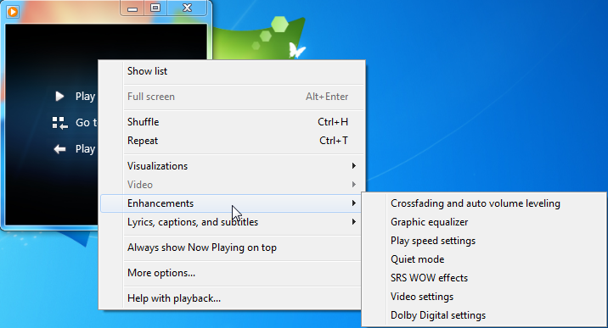Click the Go to Library text in player
The height and width of the screenshot is (328, 608).
[86, 123]
